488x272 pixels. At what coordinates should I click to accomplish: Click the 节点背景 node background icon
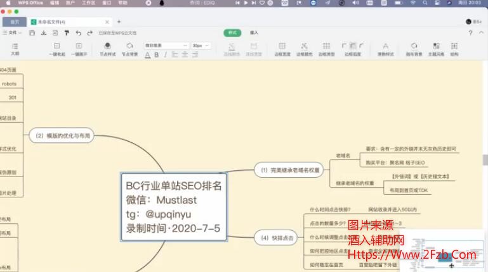[x=129, y=49]
